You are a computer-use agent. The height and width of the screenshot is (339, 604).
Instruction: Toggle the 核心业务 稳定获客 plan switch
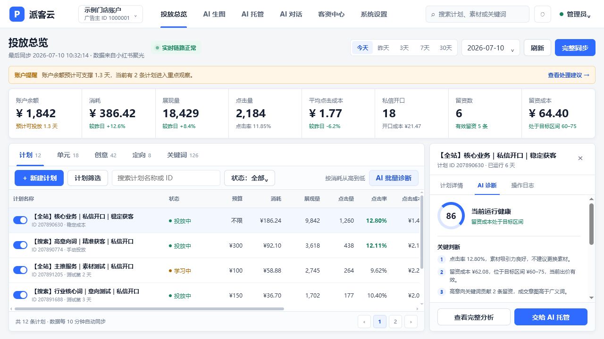[x=20, y=220]
